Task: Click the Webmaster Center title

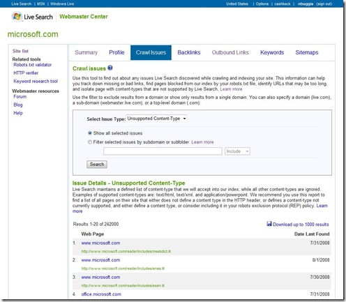Action: 84,17
